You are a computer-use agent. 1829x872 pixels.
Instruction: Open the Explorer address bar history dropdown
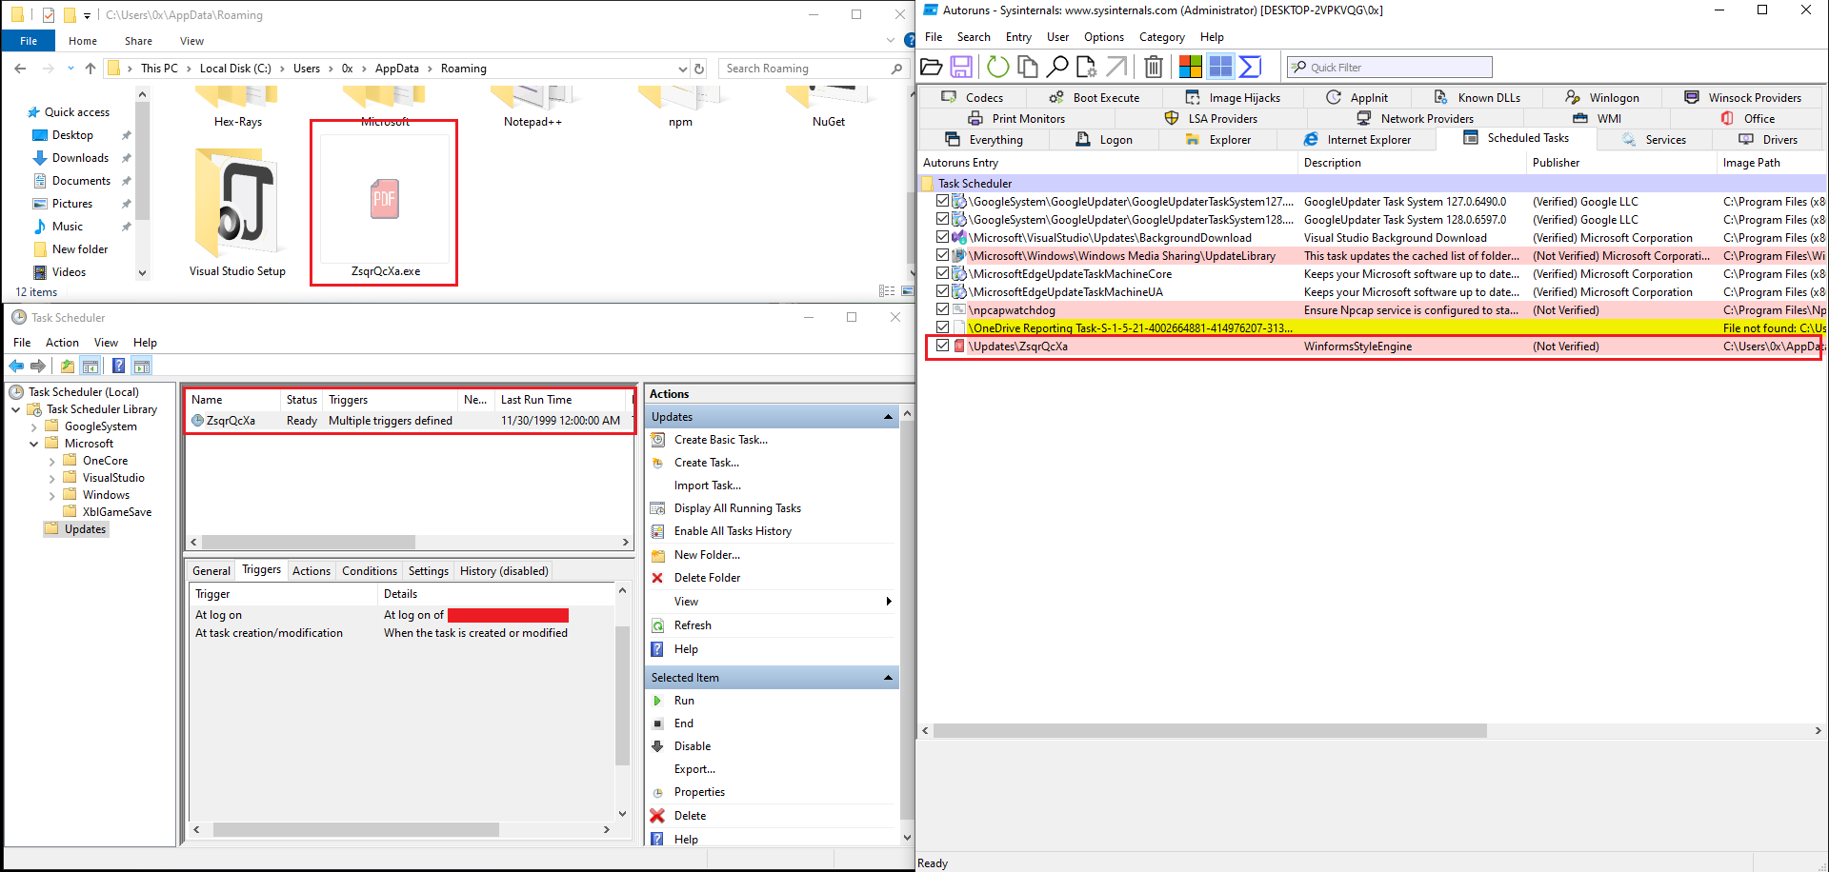coord(682,69)
